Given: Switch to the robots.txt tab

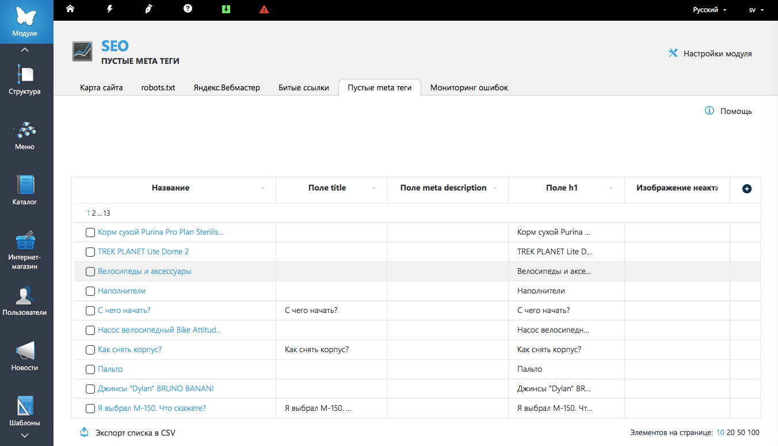Looking at the screenshot, I should coord(158,87).
